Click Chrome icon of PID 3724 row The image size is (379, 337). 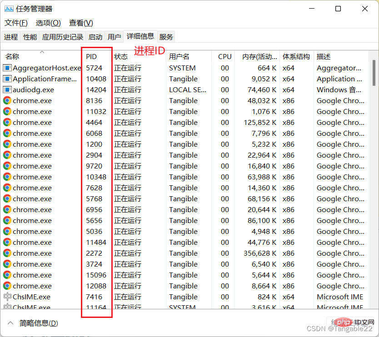[7, 264]
